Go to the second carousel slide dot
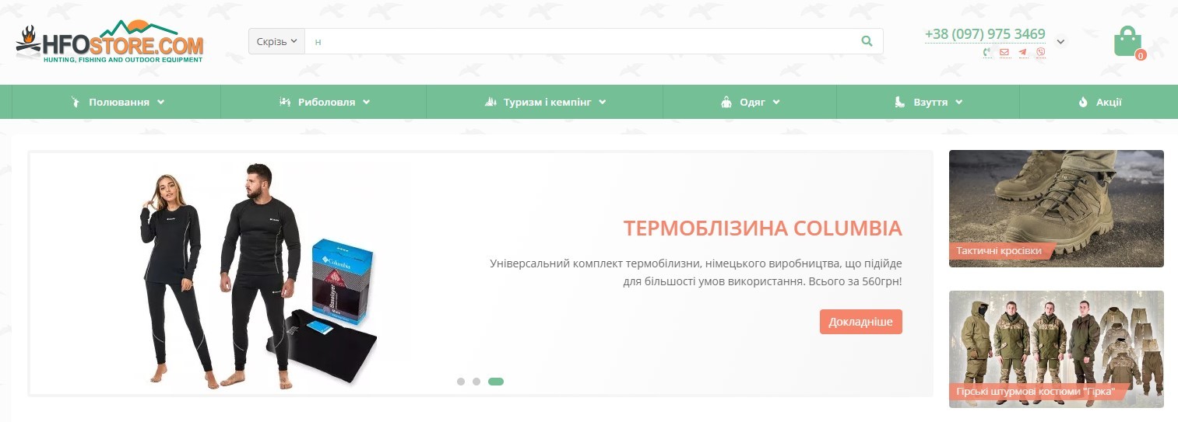This screenshot has width=1178, height=422. [x=476, y=382]
